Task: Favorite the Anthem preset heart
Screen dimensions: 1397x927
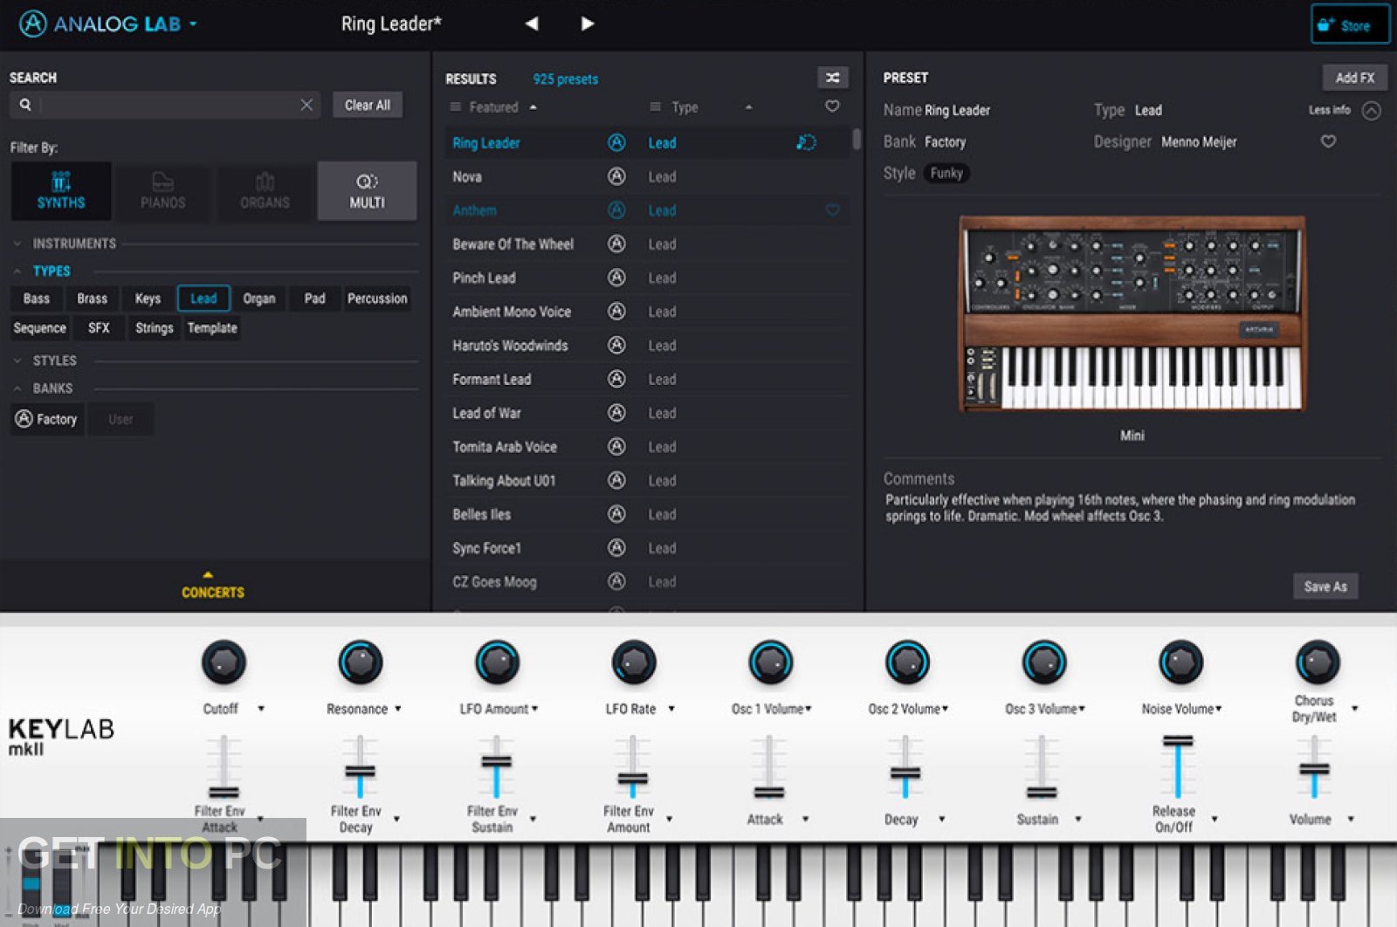Action: [x=832, y=210]
